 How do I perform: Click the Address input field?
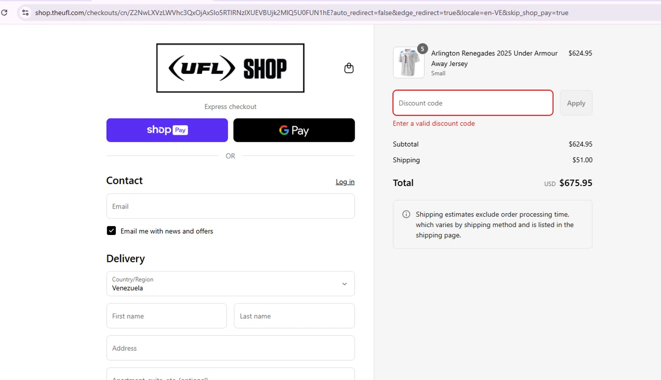pos(230,348)
